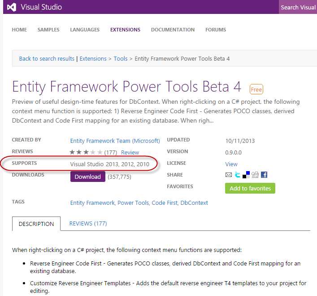Click the CREATED BY label

[x=26, y=140]
